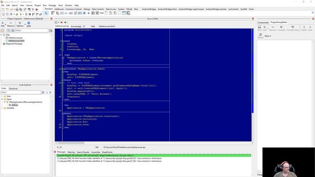Open the Package menu
Screen dimensions: 315x177
52,5
